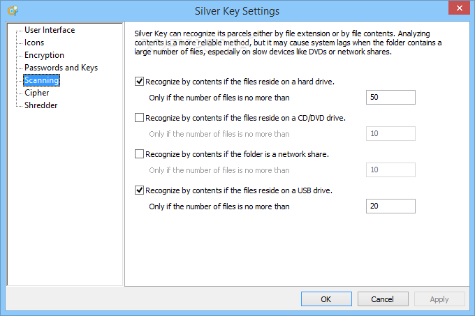The width and height of the screenshot is (475, 316).
Task: Disable recognition by contents on USB drive
Action: tap(139, 190)
